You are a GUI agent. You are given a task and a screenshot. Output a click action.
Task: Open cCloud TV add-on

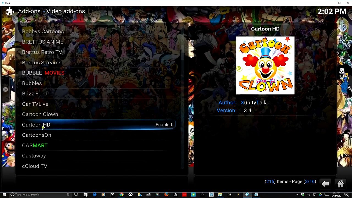(x=35, y=166)
